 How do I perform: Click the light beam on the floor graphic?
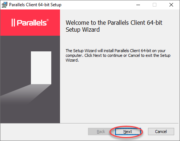click(24, 94)
